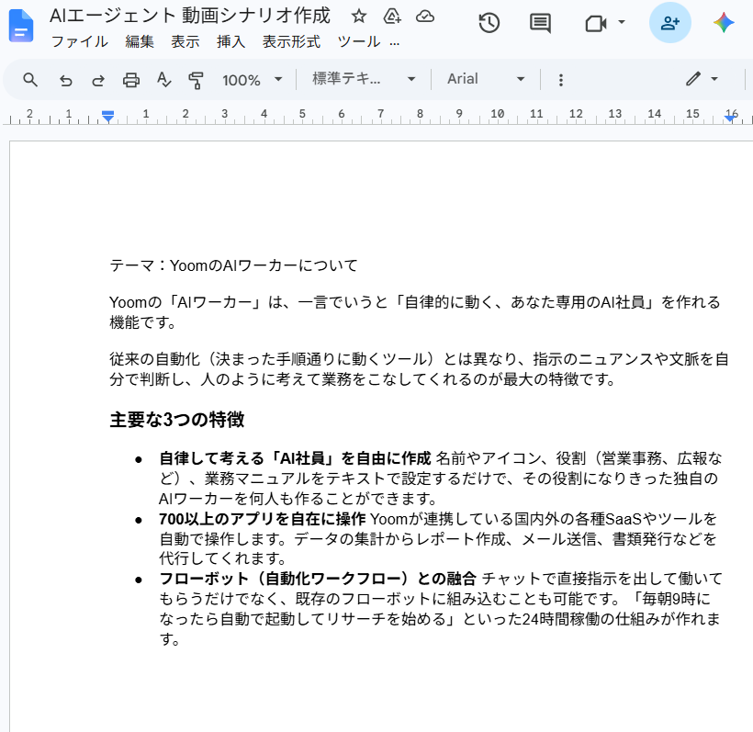Click the text AIワーカーを何人も作ることができます。

click(x=298, y=499)
